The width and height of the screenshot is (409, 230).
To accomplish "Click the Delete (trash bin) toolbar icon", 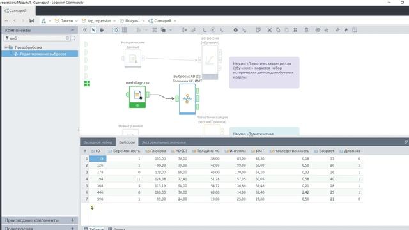I will (x=306, y=30).
